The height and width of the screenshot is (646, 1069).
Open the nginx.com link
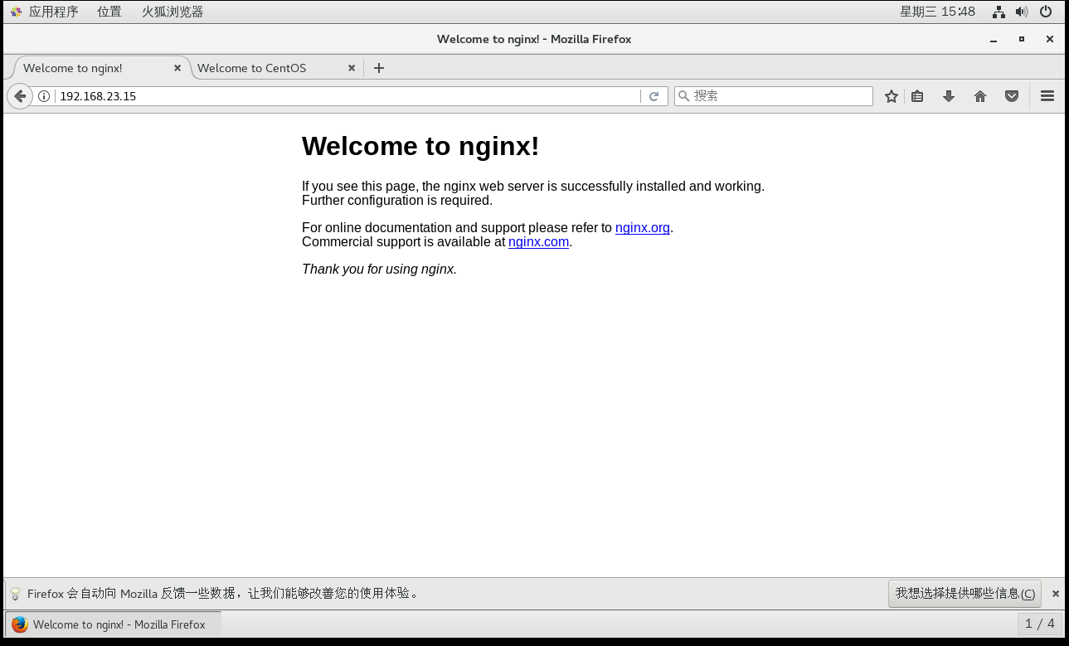(x=539, y=242)
